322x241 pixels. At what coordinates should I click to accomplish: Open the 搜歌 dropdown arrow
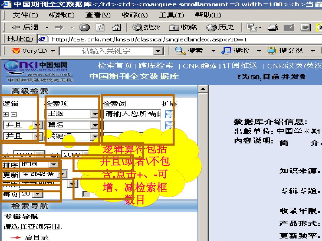[x=259, y=51]
